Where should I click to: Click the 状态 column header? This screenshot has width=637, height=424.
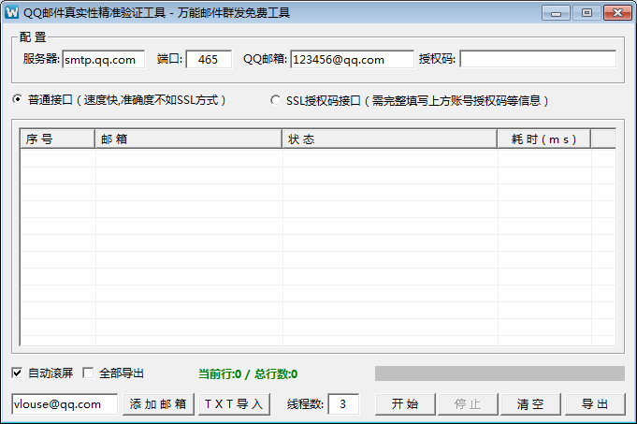pyautogui.click(x=390, y=139)
